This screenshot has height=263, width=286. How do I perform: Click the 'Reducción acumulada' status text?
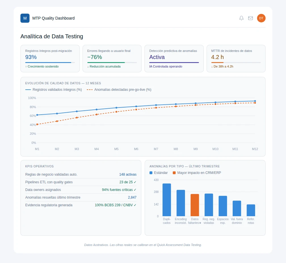(105, 66)
